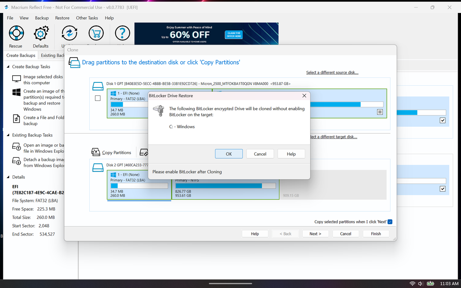Tick the Disk 1 checkbox in Clone window
Viewport: 461px width, 288px height.
pos(98,98)
